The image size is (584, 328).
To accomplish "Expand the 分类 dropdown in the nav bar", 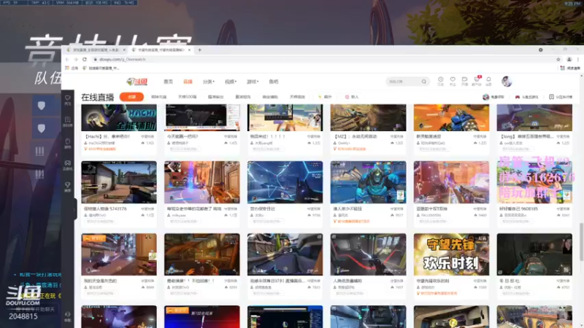I will pyautogui.click(x=209, y=82).
